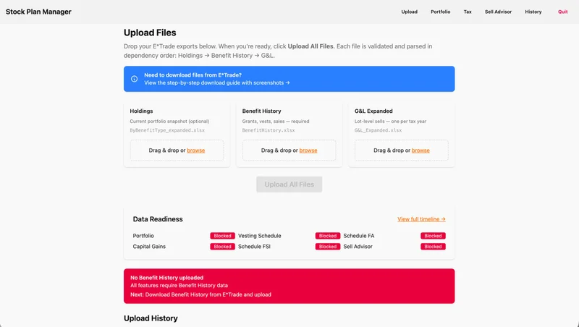This screenshot has width=579, height=327.
Task: Click the Need to download files banner title
Action: pyautogui.click(x=193, y=75)
